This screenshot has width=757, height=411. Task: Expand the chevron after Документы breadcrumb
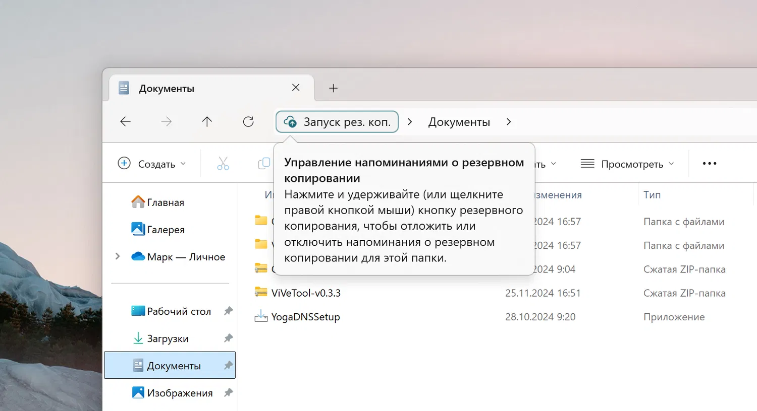click(509, 122)
